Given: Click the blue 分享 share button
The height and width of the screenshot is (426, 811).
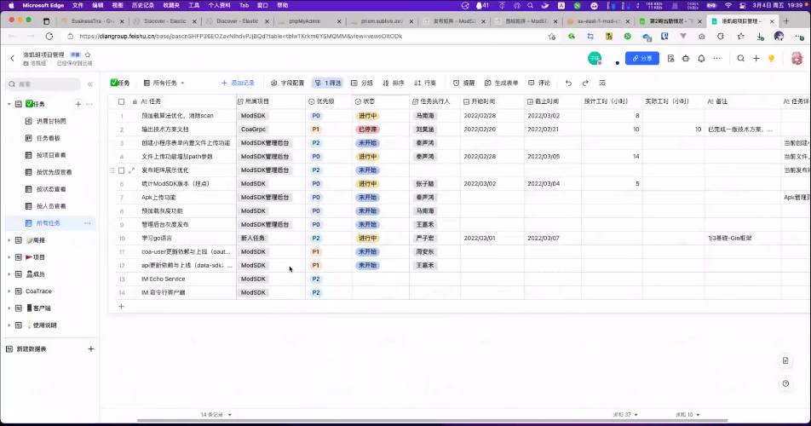Looking at the screenshot, I should coord(641,59).
